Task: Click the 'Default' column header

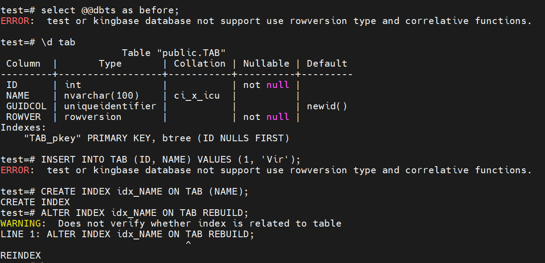Action: tap(327, 64)
